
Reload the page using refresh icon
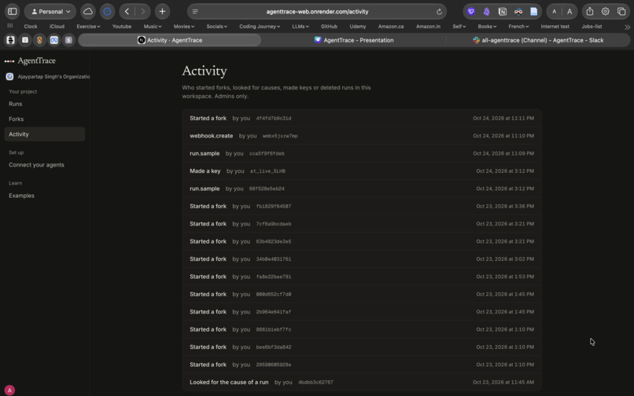click(439, 12)
